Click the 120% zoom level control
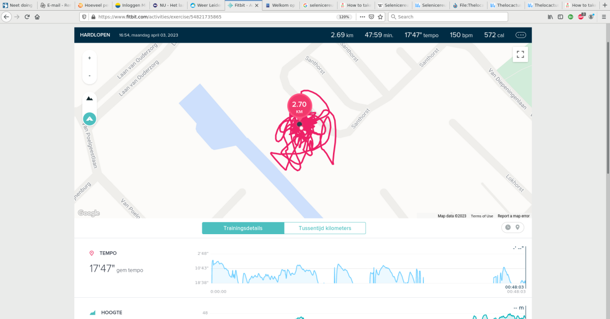The image size is (610, 319). pyautogui.click(x=344, y=16)
